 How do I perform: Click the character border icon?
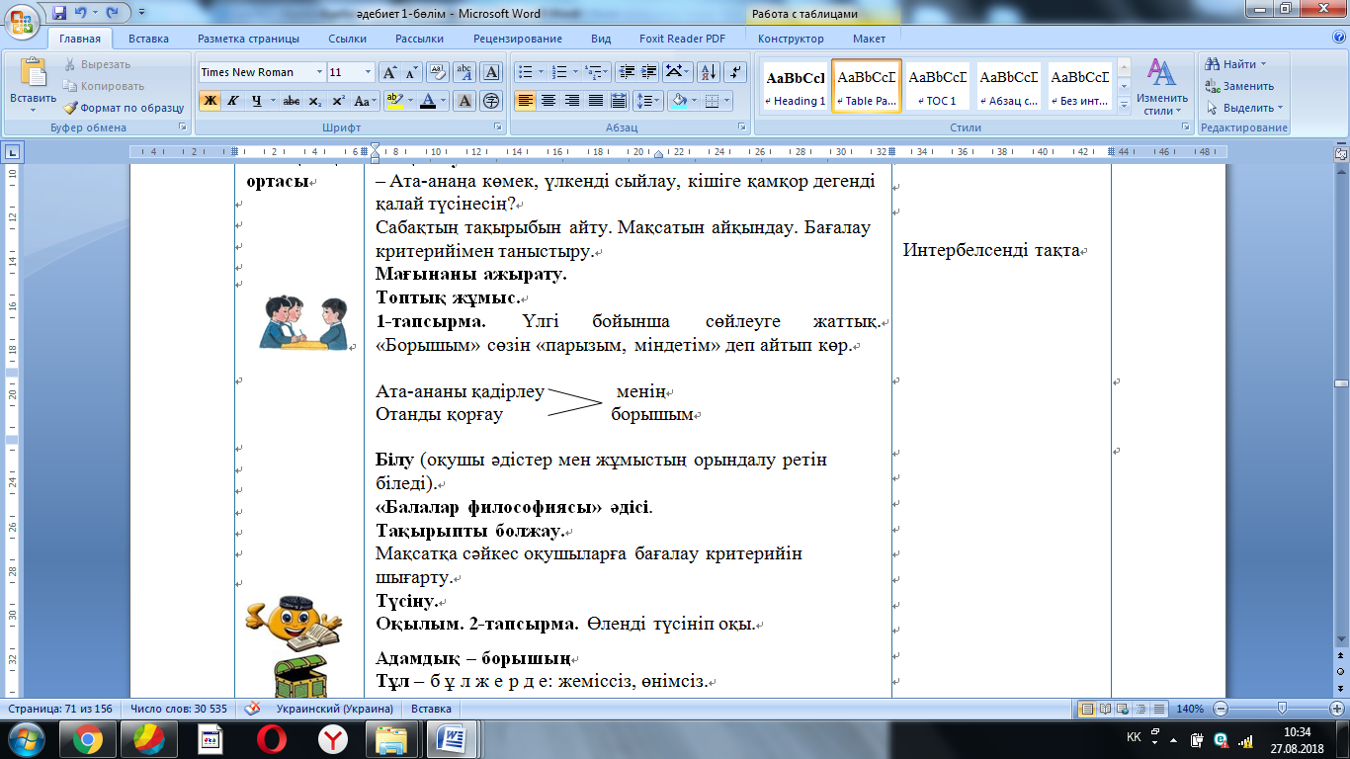491,72
